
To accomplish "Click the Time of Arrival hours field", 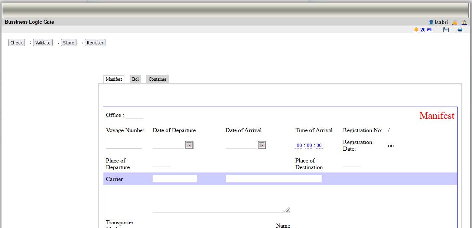I will tap(299, 145).
